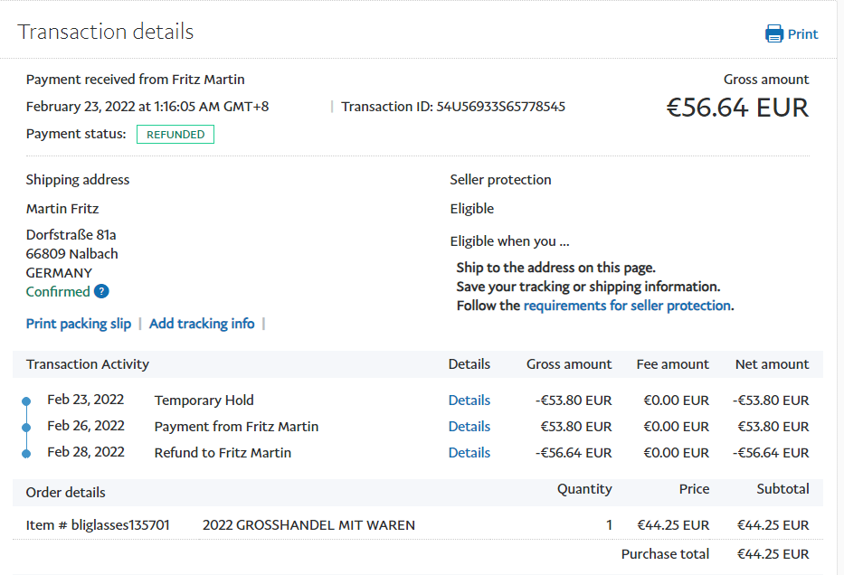Click the €56.64 EUR gross amount total
This screenshot has width=844, height=575.
pos(737,108)
